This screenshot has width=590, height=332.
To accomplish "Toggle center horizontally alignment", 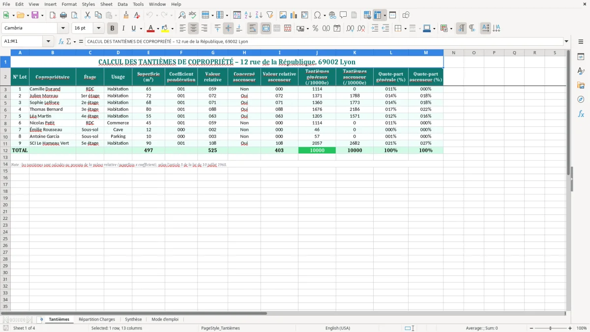I will pos(193,28).
